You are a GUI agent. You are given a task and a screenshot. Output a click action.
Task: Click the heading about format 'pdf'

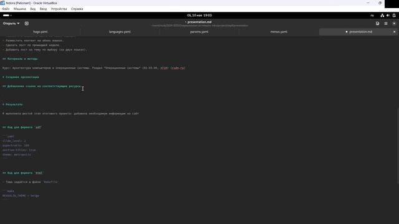click(x=22, y=127)
